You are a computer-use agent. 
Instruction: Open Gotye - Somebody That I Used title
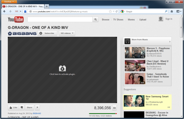tap(158, 75)
